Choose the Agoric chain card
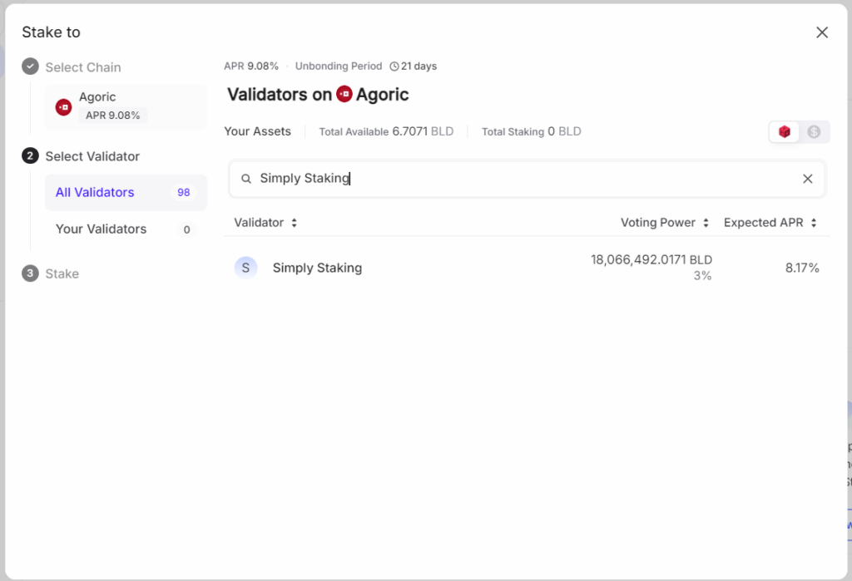 pos(126,106)
